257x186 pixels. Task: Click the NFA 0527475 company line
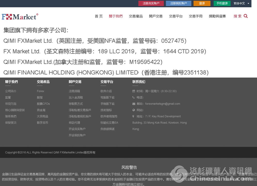[x=95, y=41]
